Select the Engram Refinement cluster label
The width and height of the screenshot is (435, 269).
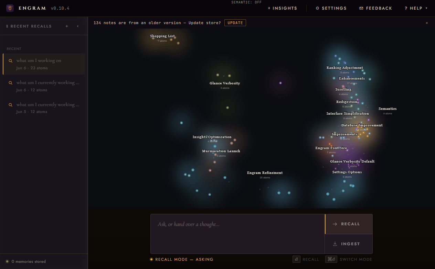pyautogui.click(x=265, y=173)
